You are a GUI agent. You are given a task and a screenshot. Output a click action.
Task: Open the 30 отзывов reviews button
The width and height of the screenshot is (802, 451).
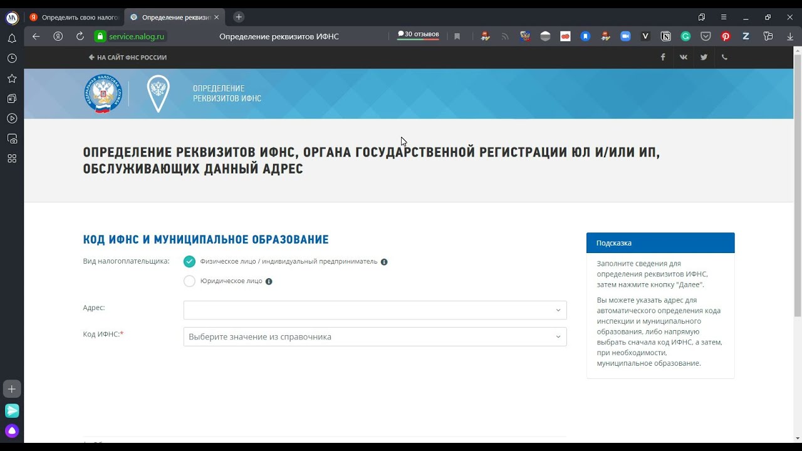pos(419,35)
